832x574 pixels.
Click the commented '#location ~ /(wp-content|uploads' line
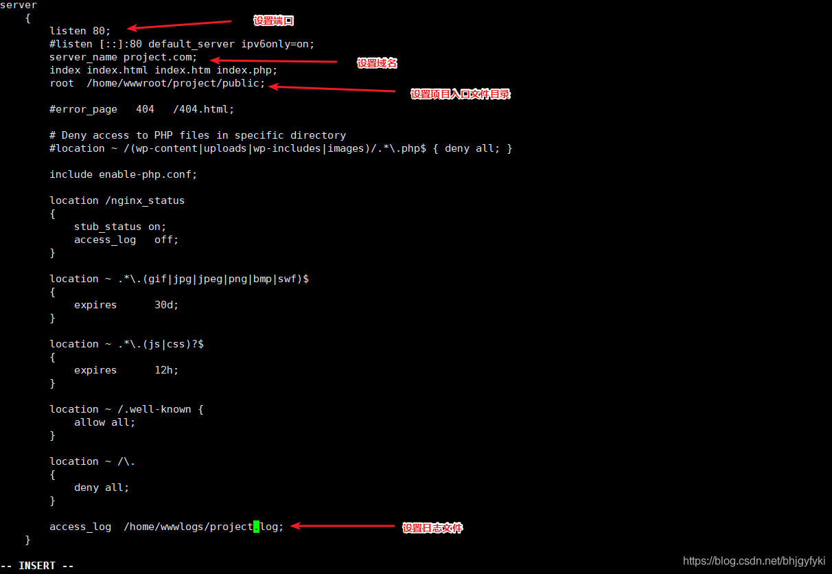coord(281,148)
